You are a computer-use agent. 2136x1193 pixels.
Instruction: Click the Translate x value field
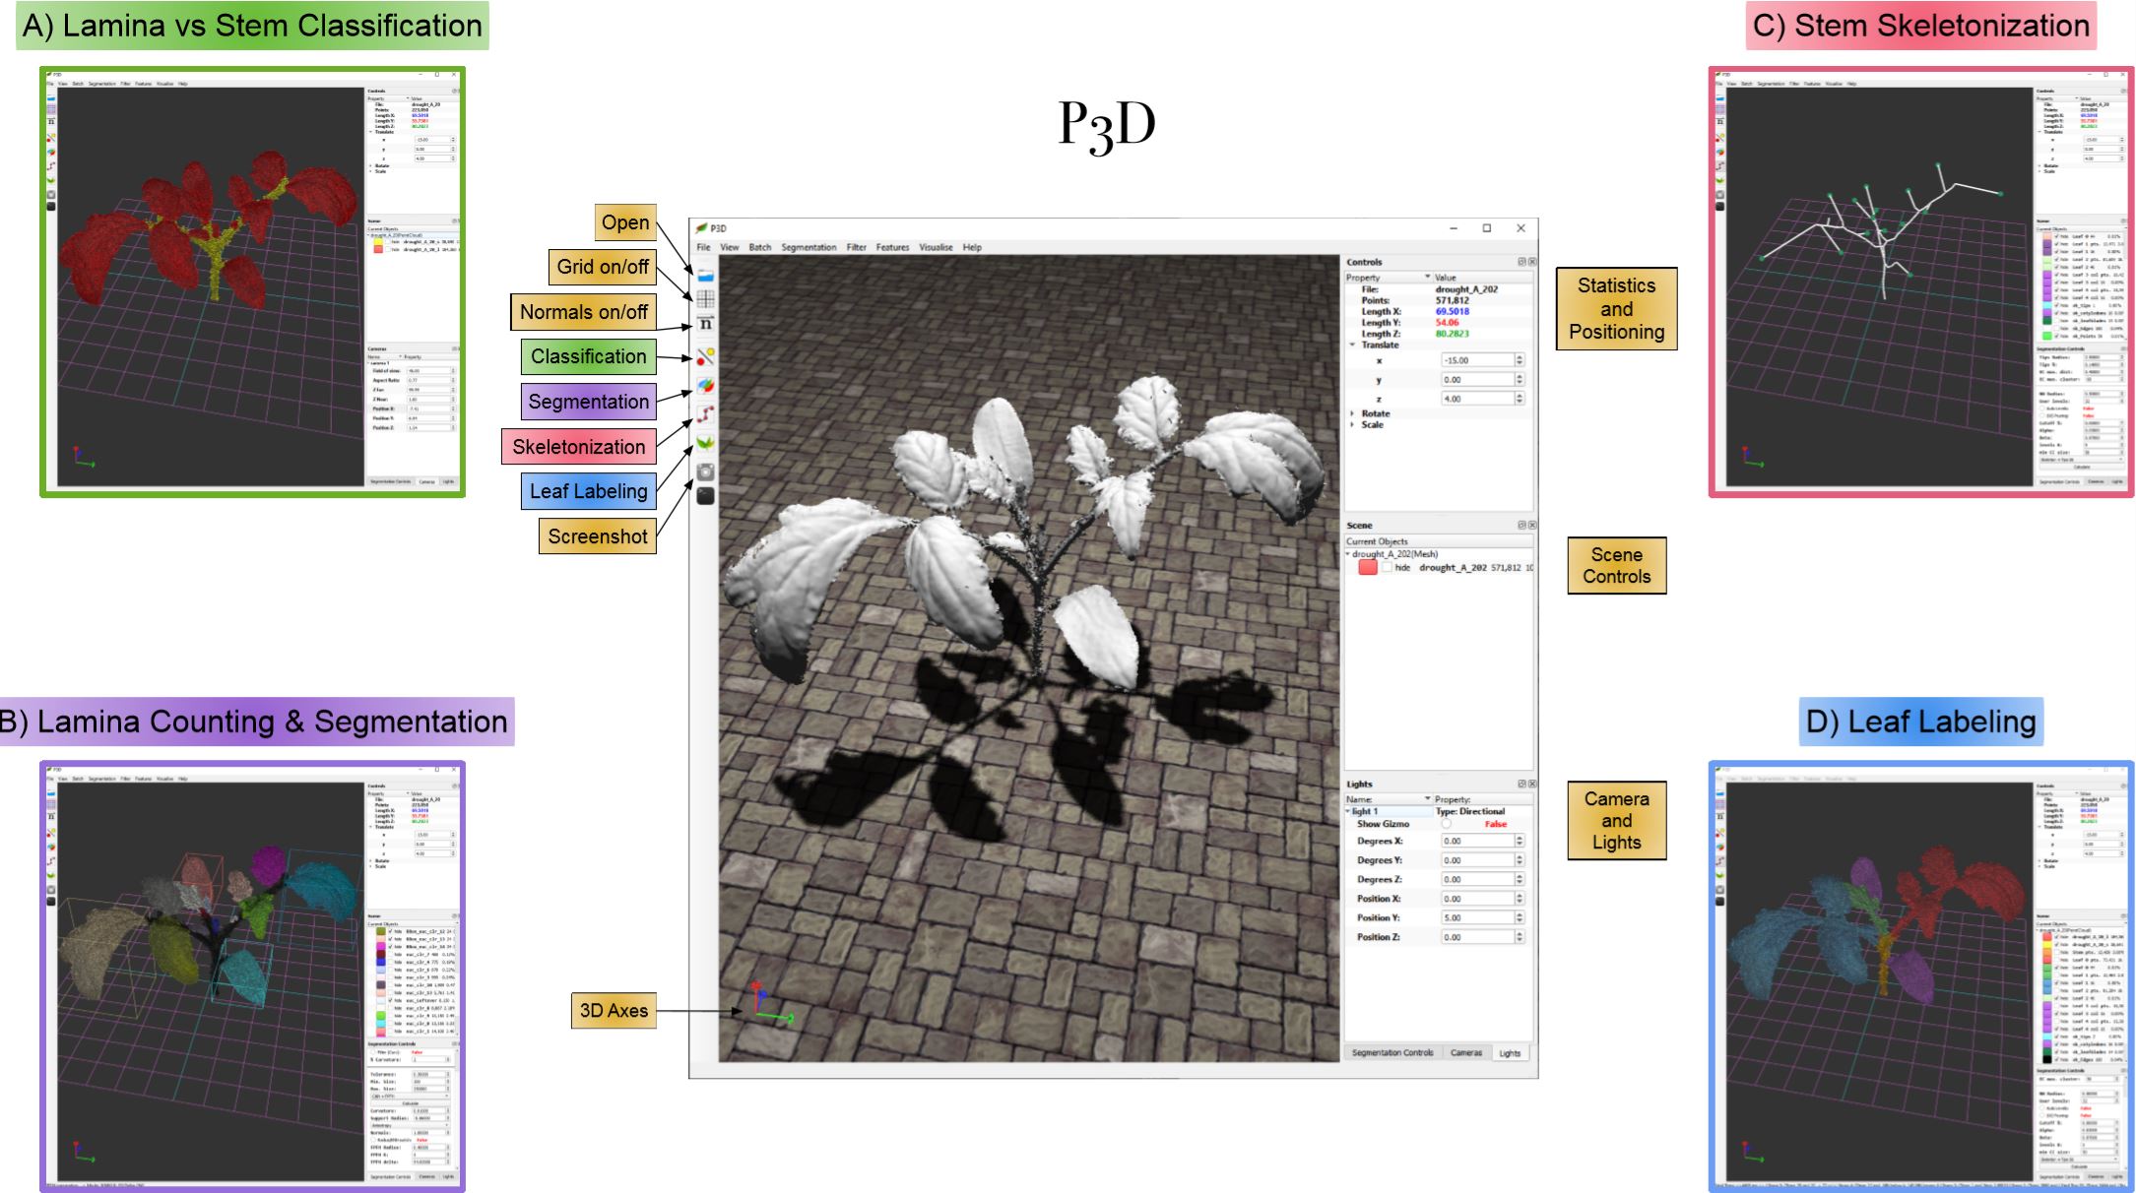[x=1477, y=360]
